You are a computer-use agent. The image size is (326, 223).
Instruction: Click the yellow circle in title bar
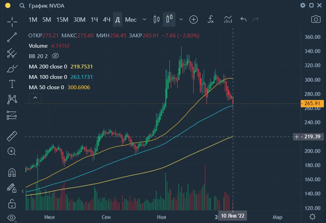pyautogui.click(x=8, y=6)
